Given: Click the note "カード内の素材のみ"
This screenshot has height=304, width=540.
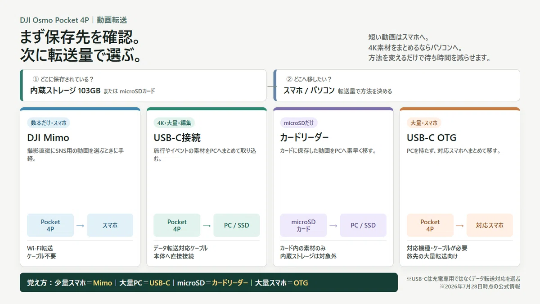Looking at the screenshot, I should [x=302, y=248].
